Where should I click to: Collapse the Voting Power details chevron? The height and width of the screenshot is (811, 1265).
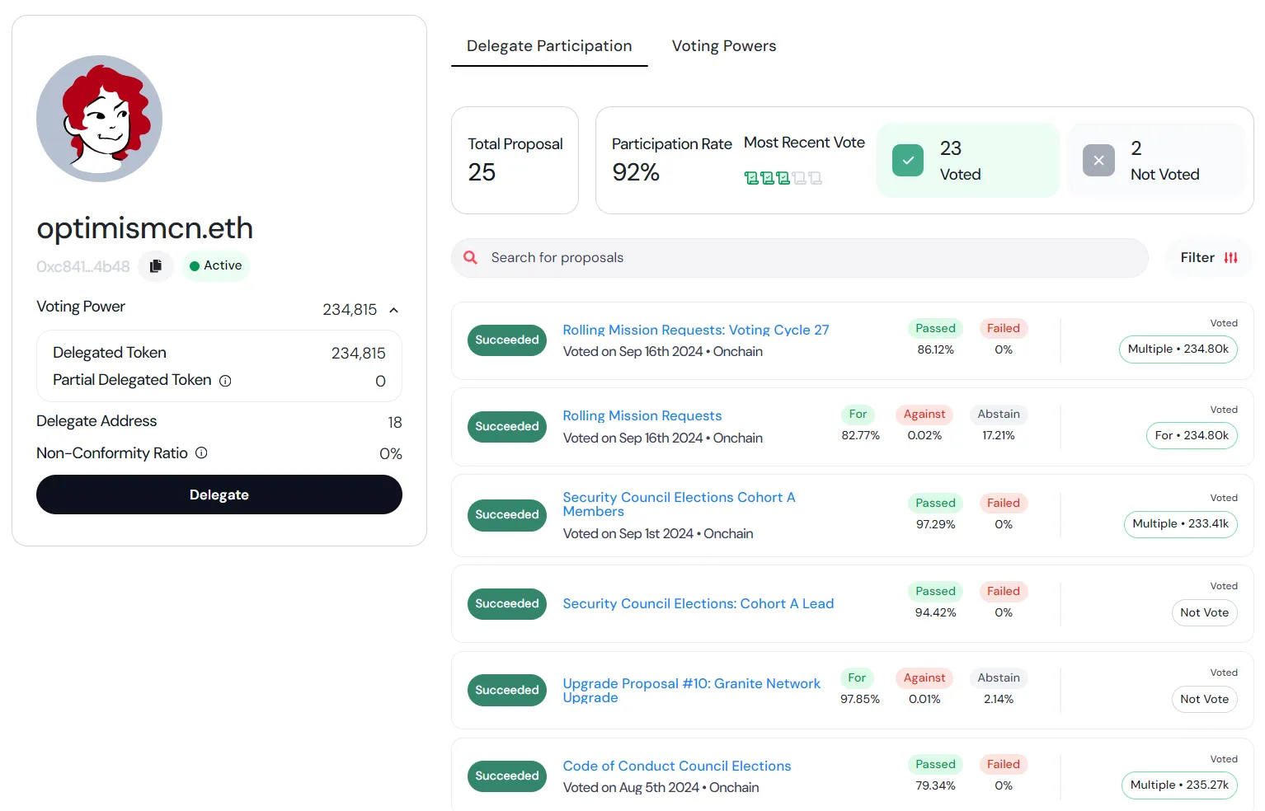(x=394, y=311)
